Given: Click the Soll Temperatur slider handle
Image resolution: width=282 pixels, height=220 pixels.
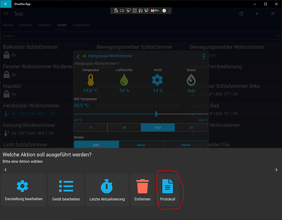Looking at the screenshot, I should (156, 114).
